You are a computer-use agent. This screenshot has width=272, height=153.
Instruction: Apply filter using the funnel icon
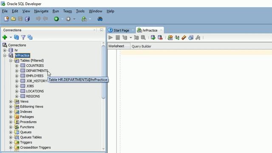[23, 37]
